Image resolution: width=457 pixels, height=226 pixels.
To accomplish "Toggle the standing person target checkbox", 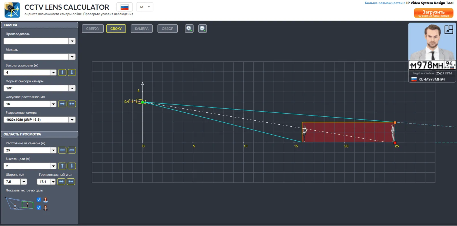I will (x=39, y=200).
